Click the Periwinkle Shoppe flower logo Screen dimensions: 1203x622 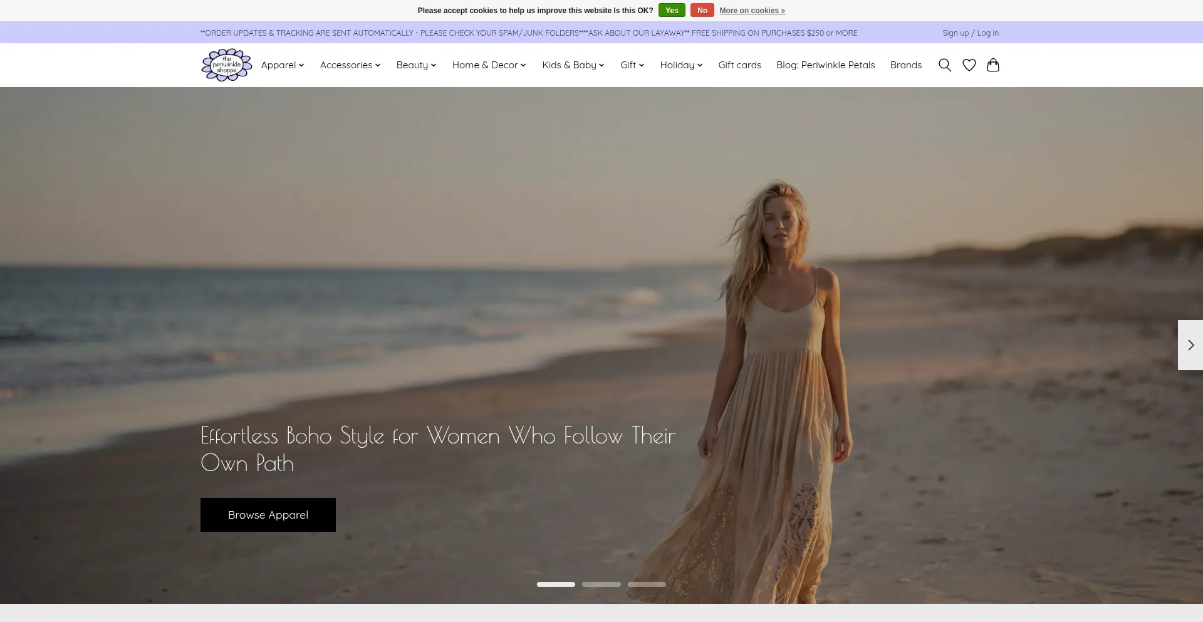(x=226, y=65)
